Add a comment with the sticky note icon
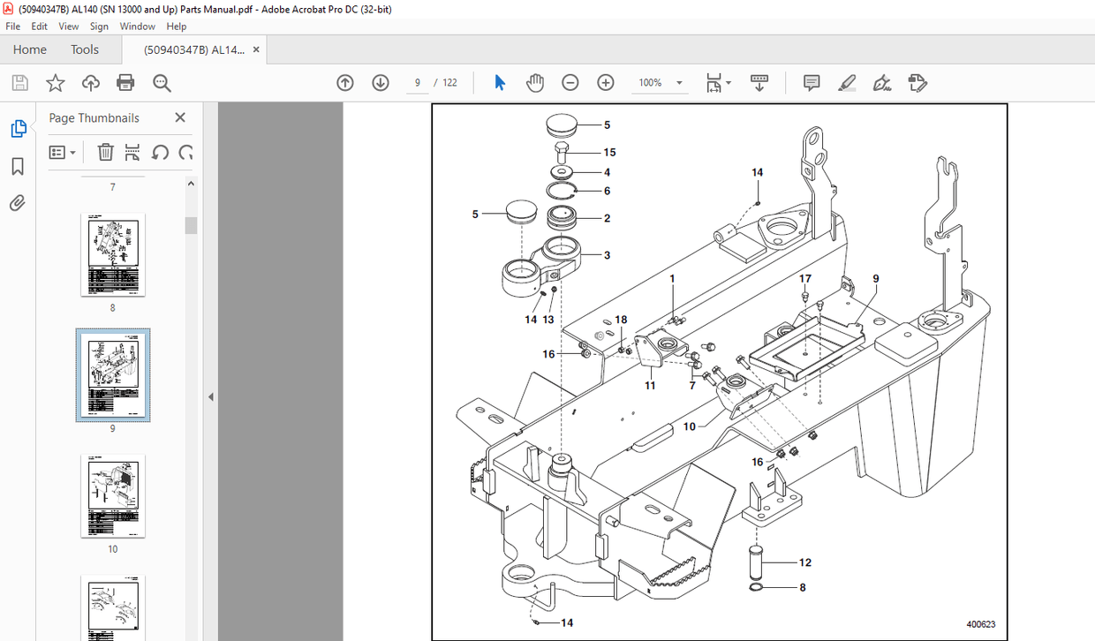Screen dimensions: 1095x641 [x=811, y=82]
